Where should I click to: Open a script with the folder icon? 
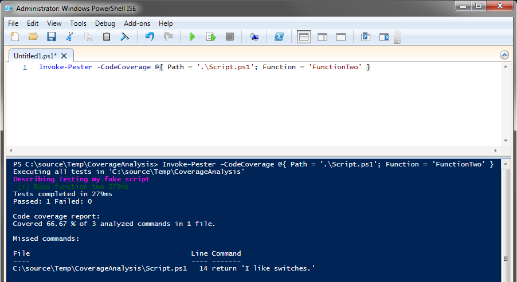pyautogui.click(x=33, y=37)
